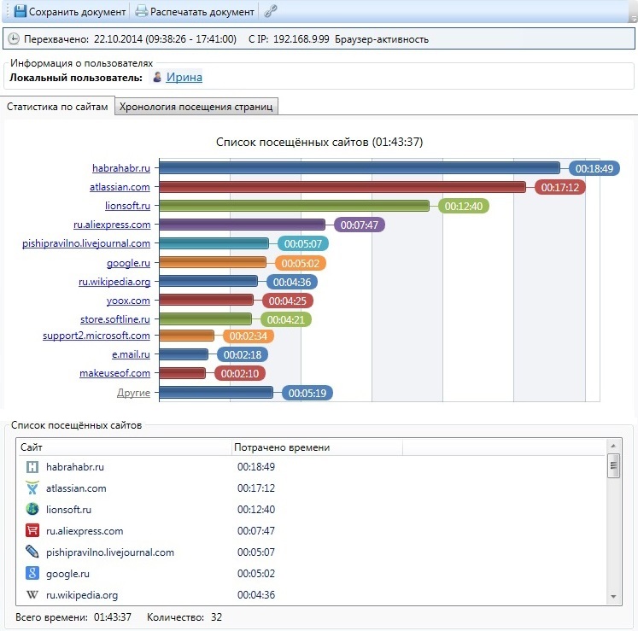Open support2.microsoft.com chart link
Image resolution: width=638 pixels, height=631 pixels.
(x=97, y=336)
